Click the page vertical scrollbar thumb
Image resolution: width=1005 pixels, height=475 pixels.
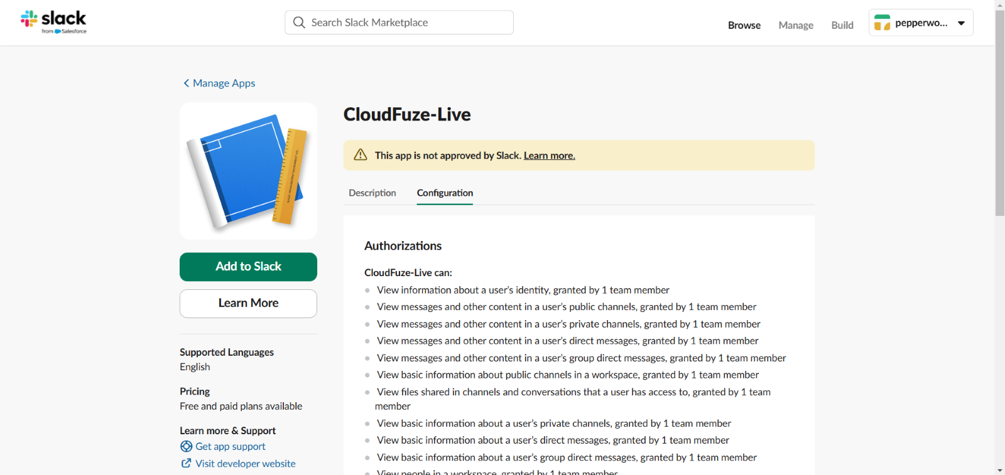click(x=1000, y=113)
